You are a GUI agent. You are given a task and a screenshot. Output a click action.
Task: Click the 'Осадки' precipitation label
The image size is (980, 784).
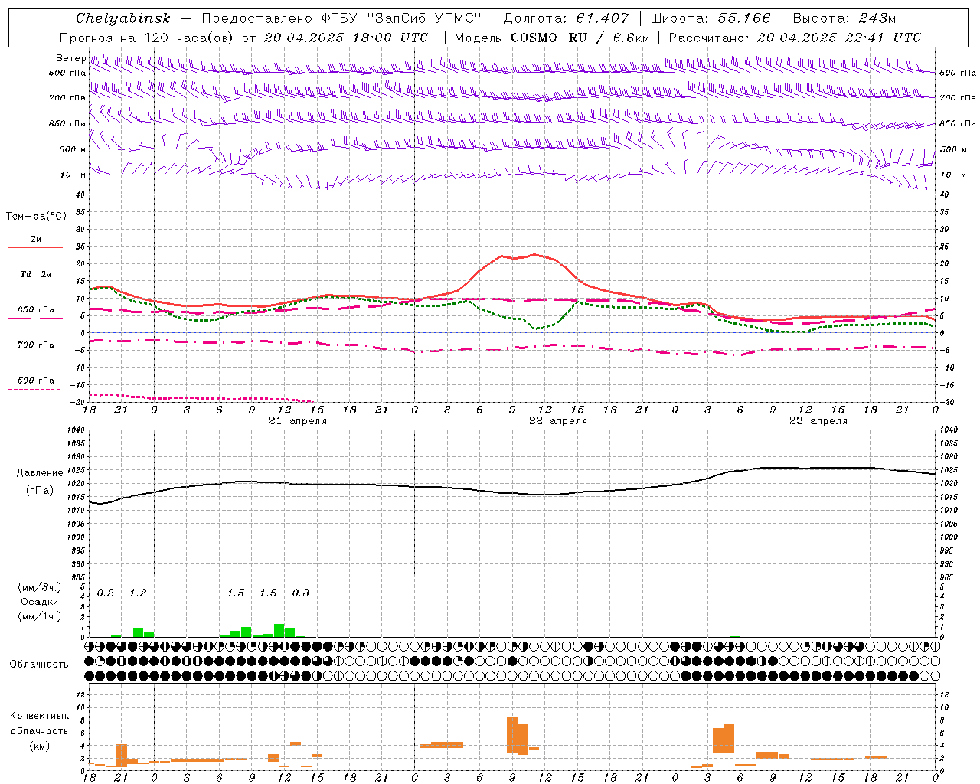click(39, 602)
